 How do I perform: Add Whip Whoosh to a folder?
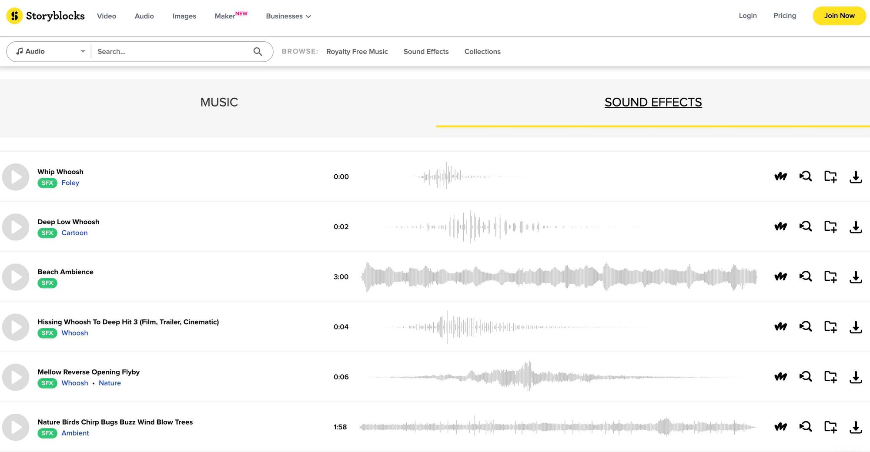click(x=830, y=176)
